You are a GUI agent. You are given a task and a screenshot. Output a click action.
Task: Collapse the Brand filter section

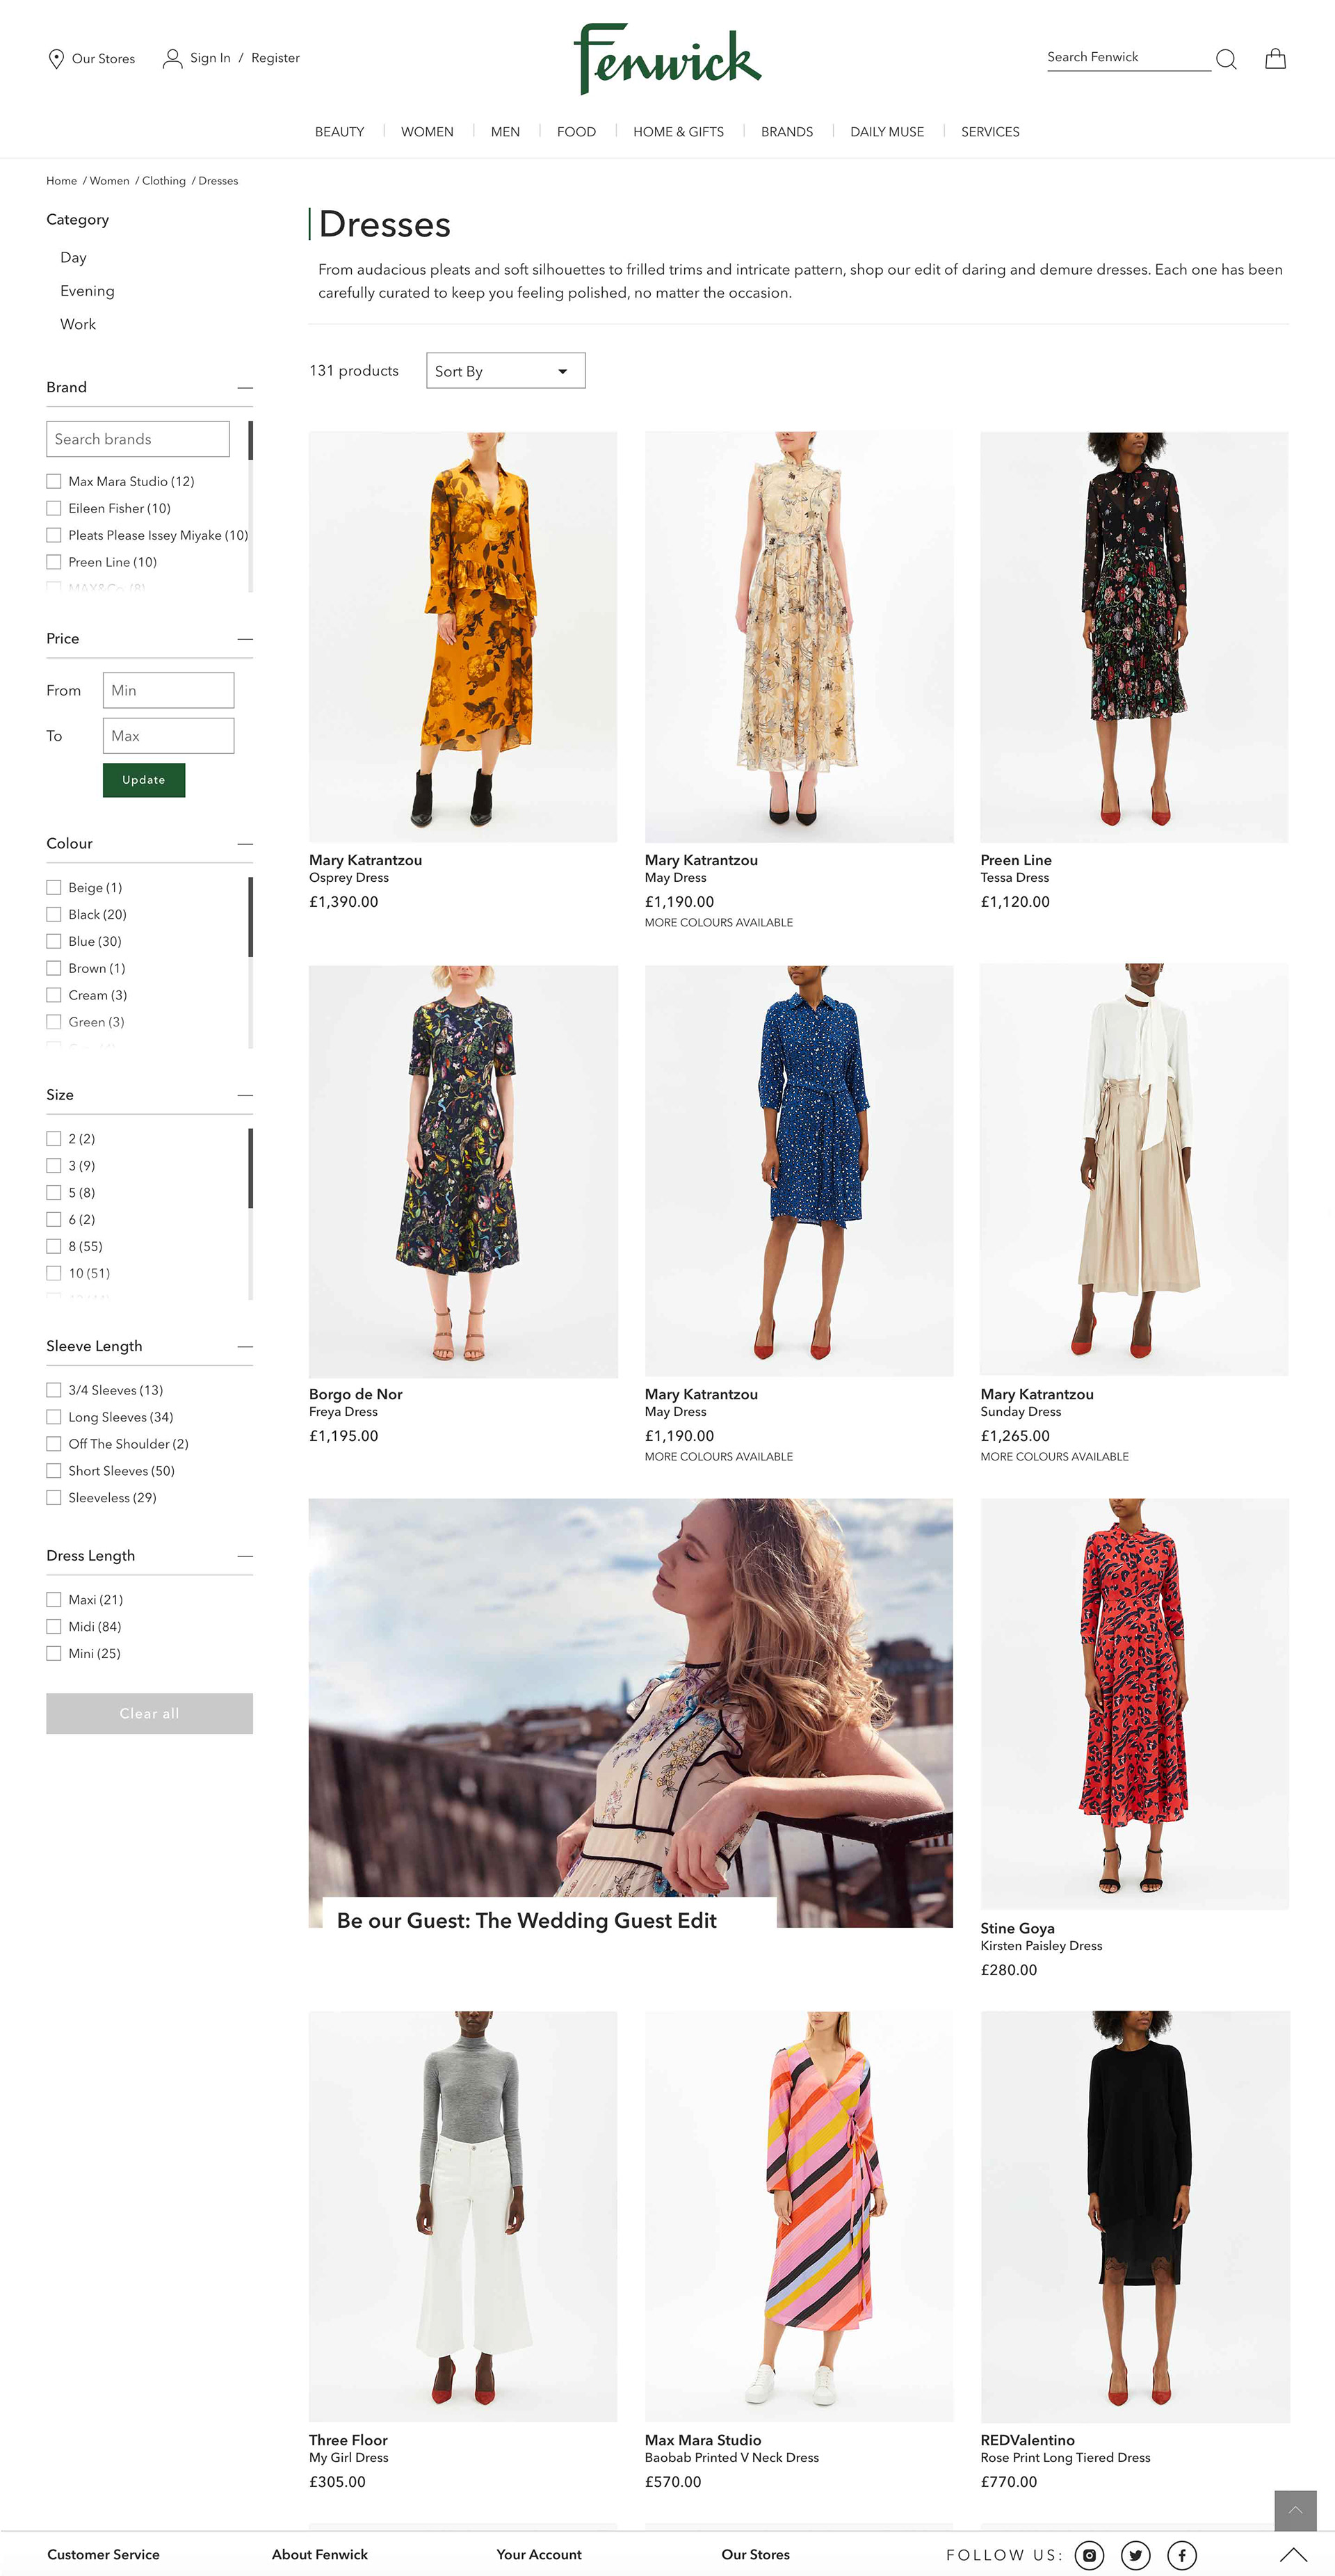point(245,388)
